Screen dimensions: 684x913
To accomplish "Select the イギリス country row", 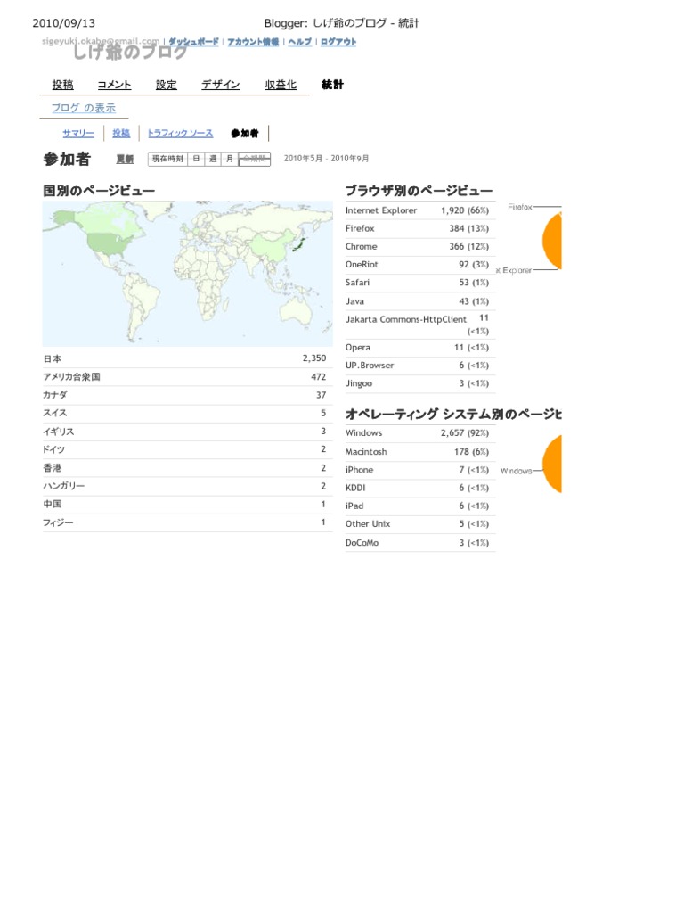I will pyautogui.click(x=187, y=432).
